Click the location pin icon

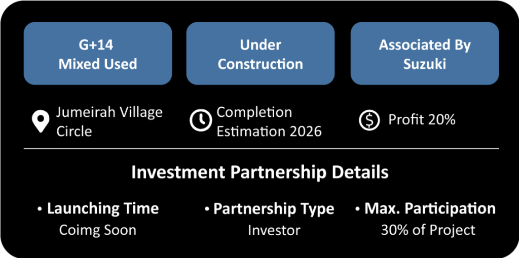[x=41, y=121]
